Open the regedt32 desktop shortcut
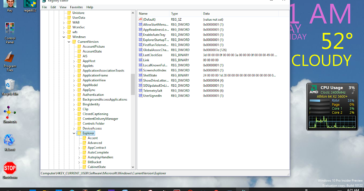Viewport: 364px width, 191px height. [30, 6]
